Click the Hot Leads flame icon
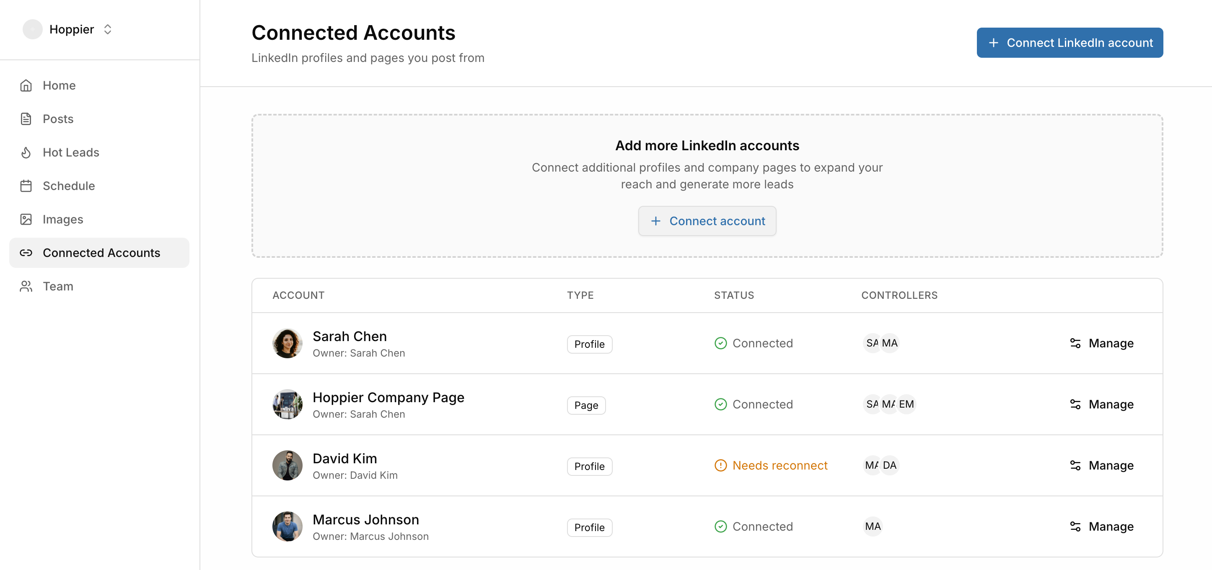The image size is (1212, 570). click(x=26, y=152)
